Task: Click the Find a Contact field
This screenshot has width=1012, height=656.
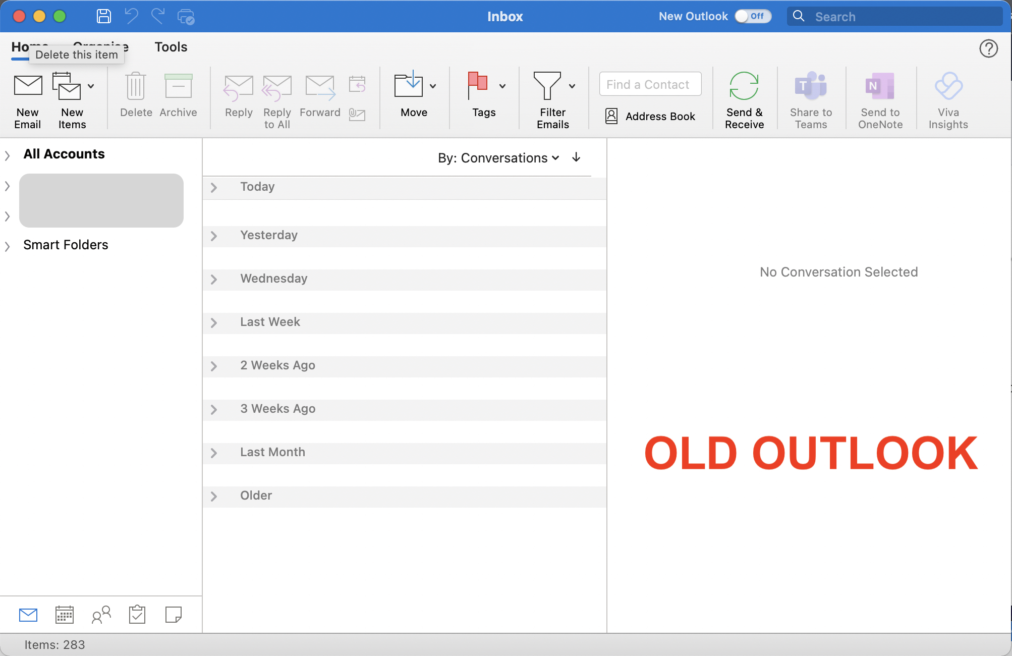Action: (650, 84)
